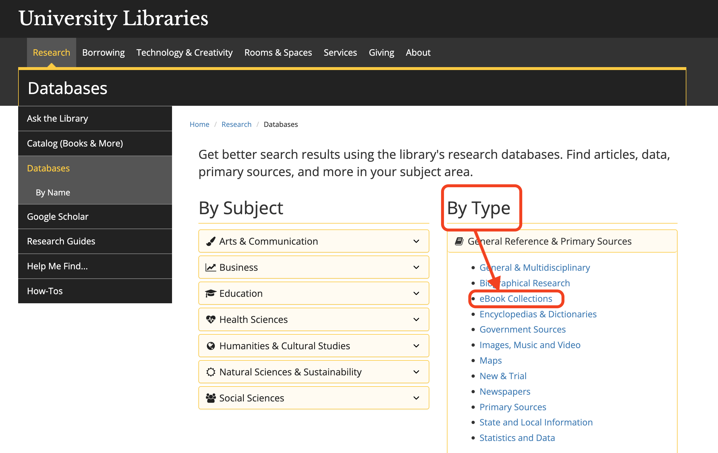The width and height of the screenshot is (718, 453).
Task: Select By Name in the sidebar
Action: click(53, 193)
